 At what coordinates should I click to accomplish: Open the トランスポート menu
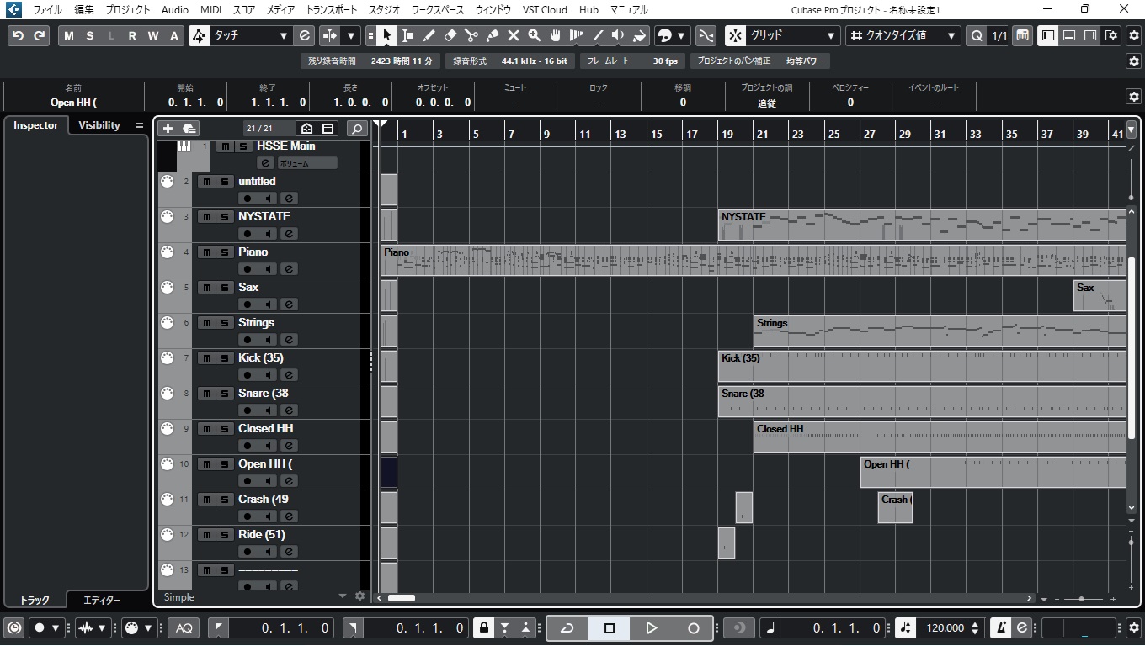tap(332, 10)
